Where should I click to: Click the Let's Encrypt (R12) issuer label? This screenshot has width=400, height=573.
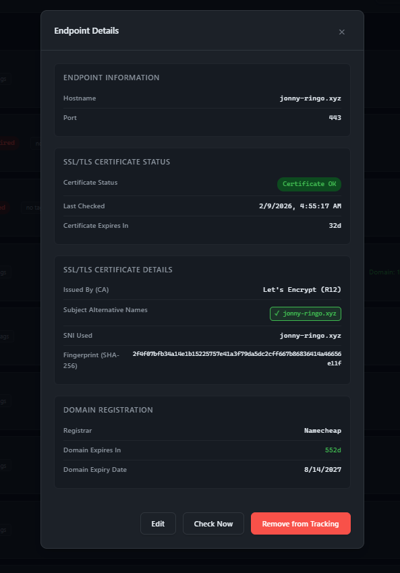pyautogui.click(x=303, y=289)
